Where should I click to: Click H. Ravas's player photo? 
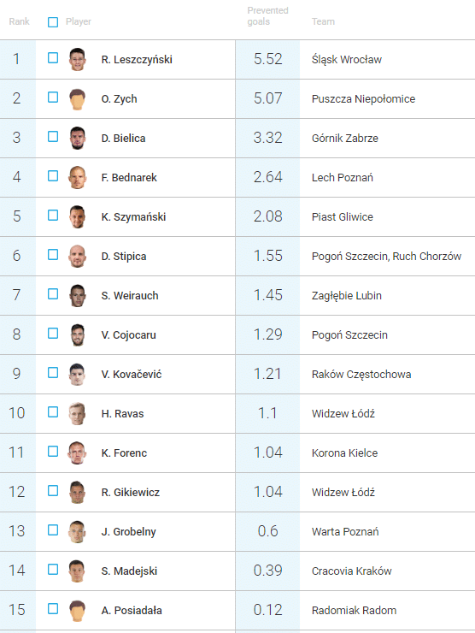77,414
